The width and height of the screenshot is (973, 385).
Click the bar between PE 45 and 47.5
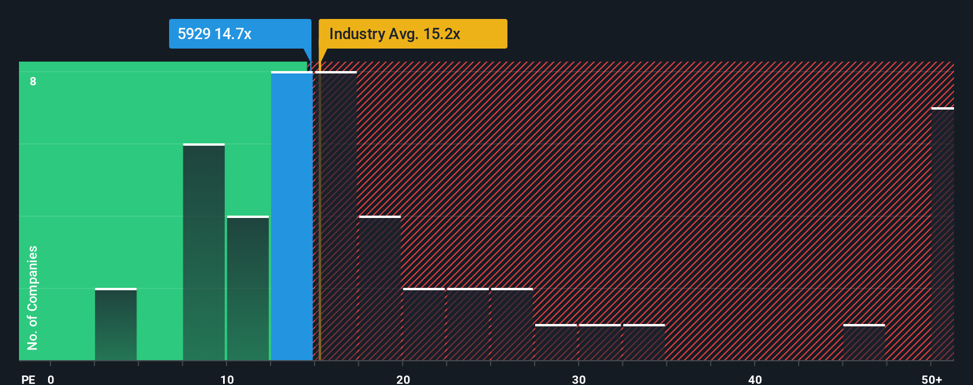(864, 342)
